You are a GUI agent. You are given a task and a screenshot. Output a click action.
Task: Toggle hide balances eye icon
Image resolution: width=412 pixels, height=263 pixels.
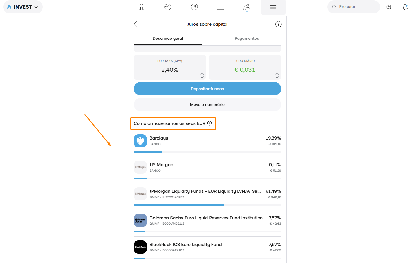click(389, 7)
